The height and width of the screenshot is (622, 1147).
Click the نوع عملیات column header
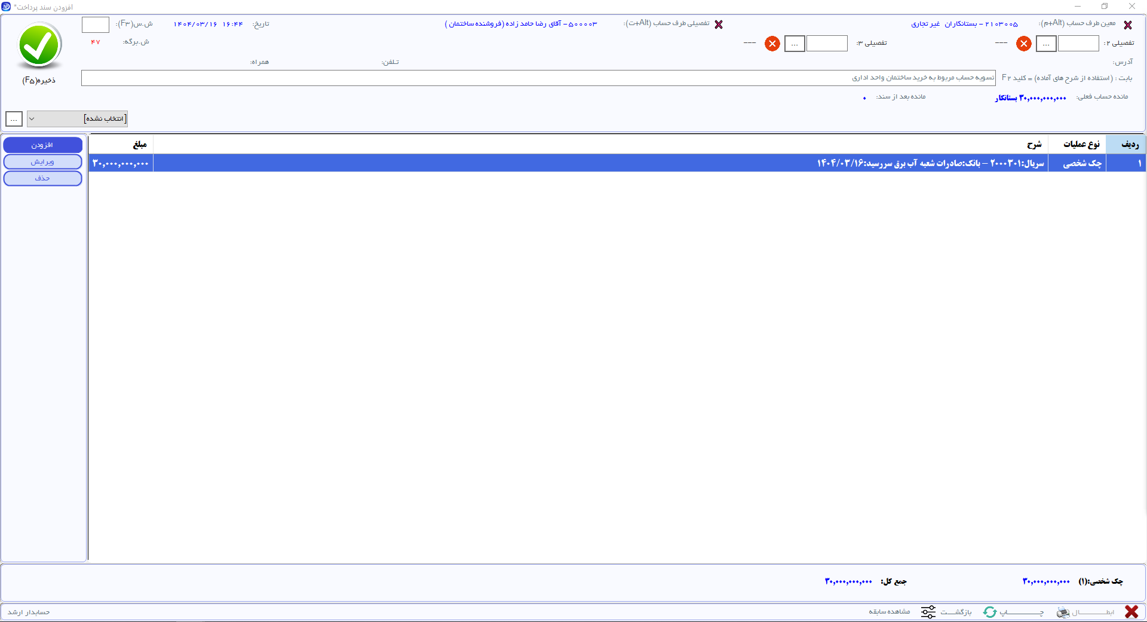(1077, 145)
